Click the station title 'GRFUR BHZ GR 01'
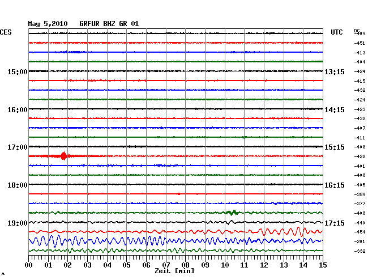Image resolution: width=368 pixels, height=280 pixels. tap(109, 24)
